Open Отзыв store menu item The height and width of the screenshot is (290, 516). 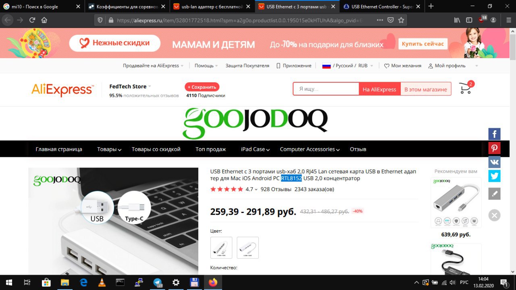click(x=358, y=149)
